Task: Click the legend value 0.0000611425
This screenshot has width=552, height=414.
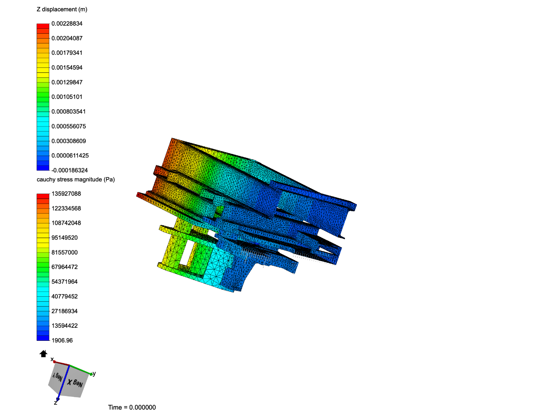Action: 70,155
